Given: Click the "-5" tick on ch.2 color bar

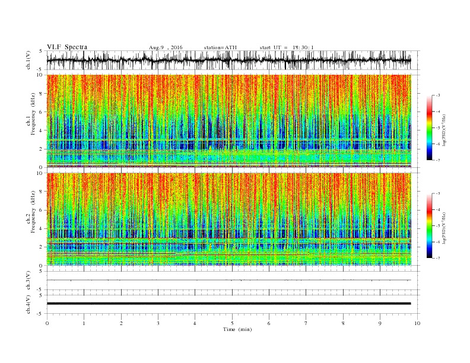Looking at the screenshot, I should point(437,225).
